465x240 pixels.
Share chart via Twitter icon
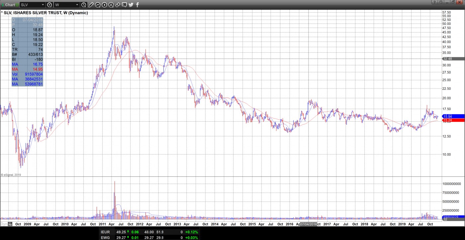[131, 5]
